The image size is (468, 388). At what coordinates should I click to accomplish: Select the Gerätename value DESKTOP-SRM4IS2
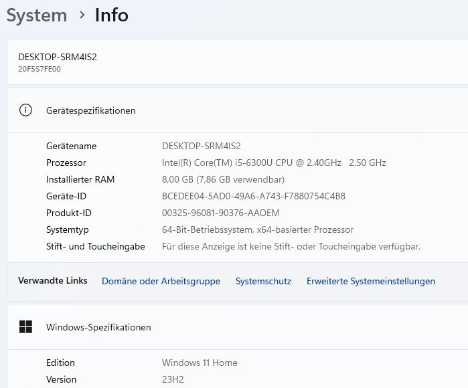coord(201,146)
